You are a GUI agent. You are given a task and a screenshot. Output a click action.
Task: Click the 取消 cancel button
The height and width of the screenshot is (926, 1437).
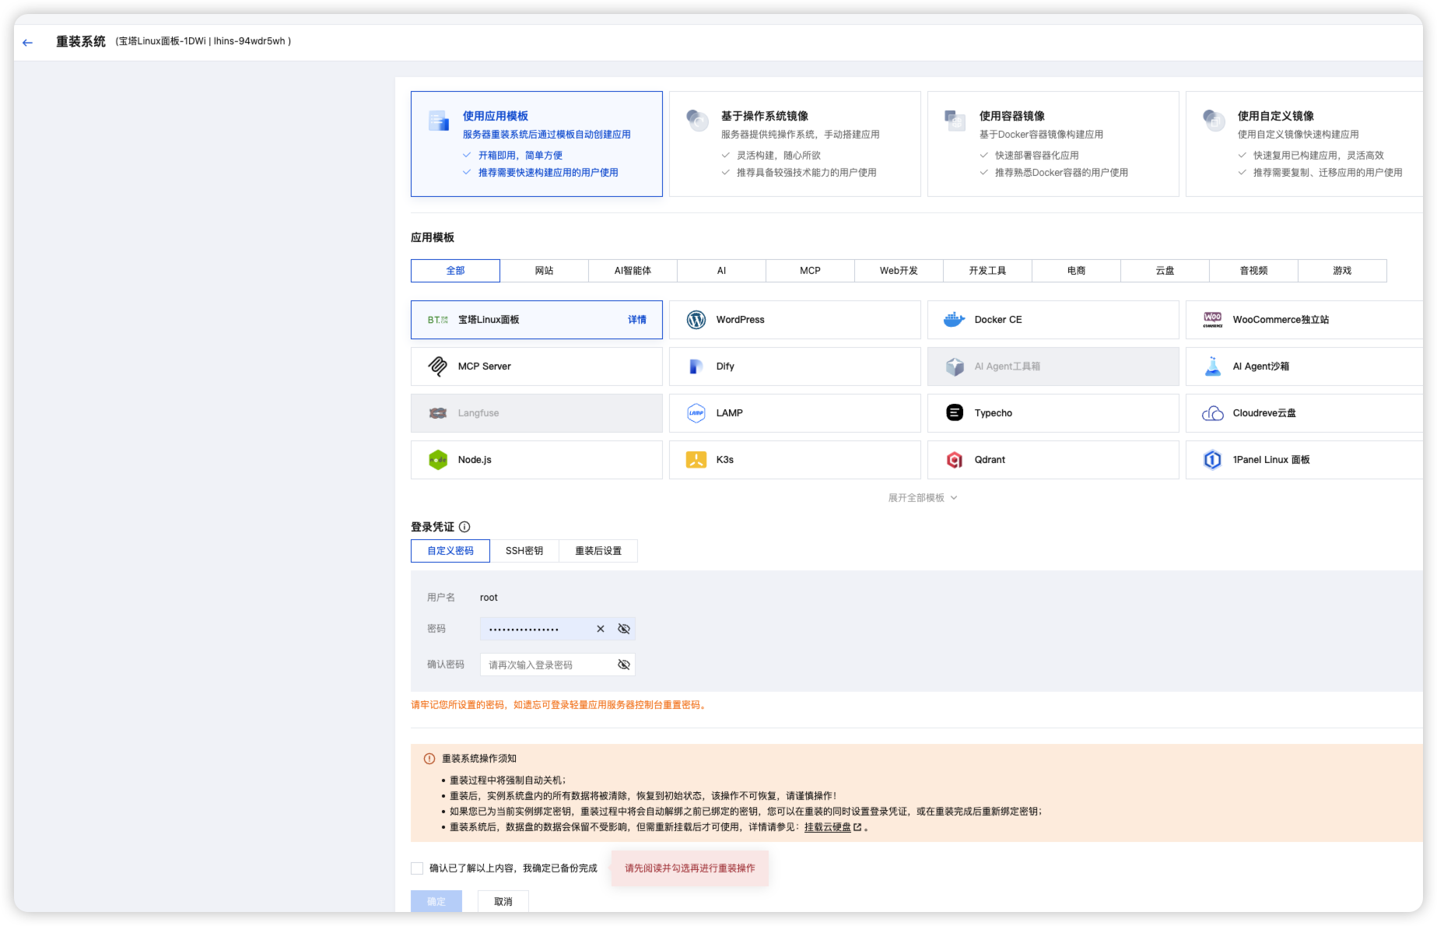(503, 901)
